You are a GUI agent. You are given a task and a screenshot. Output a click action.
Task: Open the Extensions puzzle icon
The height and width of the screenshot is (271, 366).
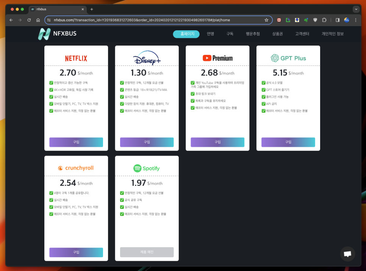click(324, 20)
